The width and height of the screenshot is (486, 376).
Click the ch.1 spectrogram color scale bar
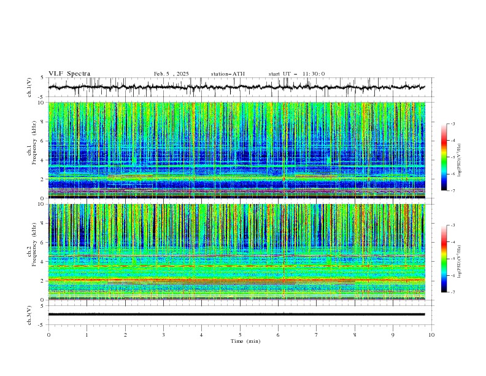[444, 157]
